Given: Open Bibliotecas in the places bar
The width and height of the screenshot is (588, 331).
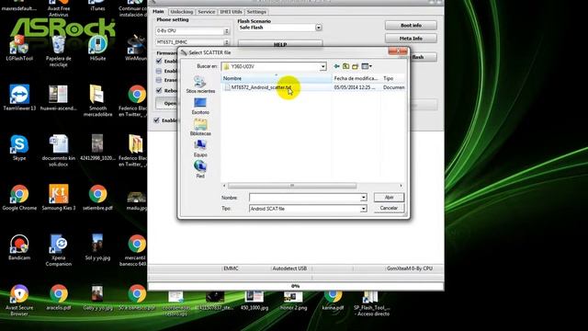Looking at the screenshot, I should click(200, 127).
